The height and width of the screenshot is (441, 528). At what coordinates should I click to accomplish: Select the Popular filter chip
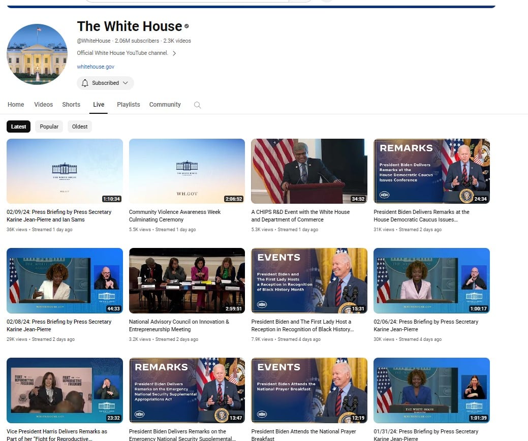[x=49, y=127]
